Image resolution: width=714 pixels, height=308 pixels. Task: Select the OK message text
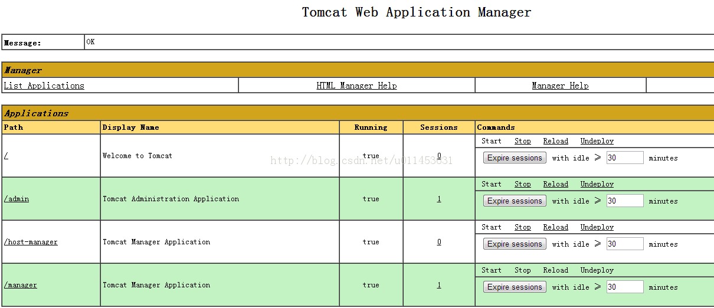pyautogui.click(x=90, y=42)
